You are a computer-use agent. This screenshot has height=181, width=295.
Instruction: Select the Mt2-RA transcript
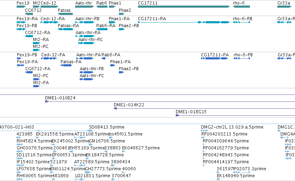point(36,43)
